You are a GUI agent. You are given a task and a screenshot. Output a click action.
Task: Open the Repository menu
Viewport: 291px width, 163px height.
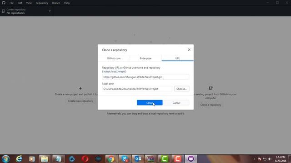[x=42, y=3]
